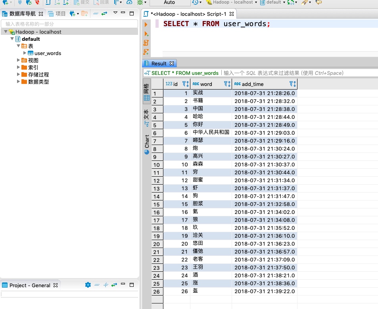Open SQL editor icon in top toolbar

pyautogui.click(x=48, y=2)
